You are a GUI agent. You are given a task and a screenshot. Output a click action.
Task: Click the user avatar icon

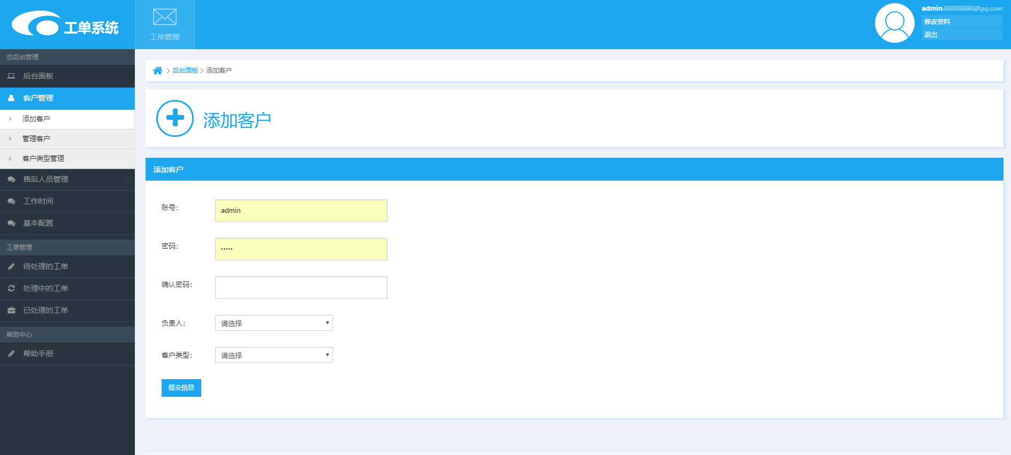(x=894, y=24)
